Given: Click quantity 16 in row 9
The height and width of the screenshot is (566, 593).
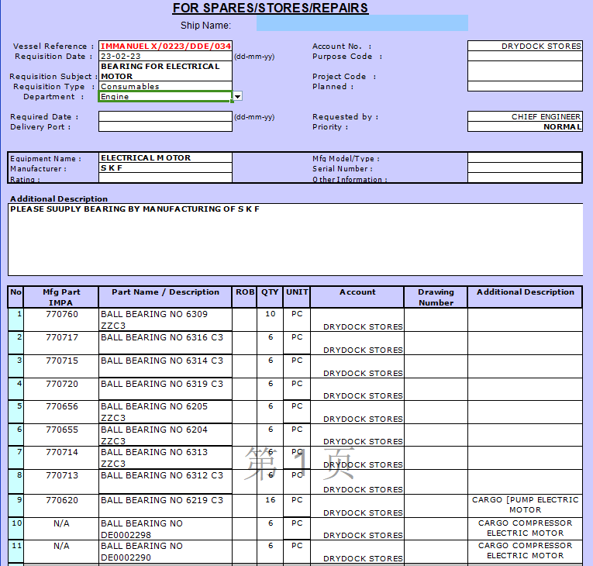Looking at the screenshot, I should (270, 506).
